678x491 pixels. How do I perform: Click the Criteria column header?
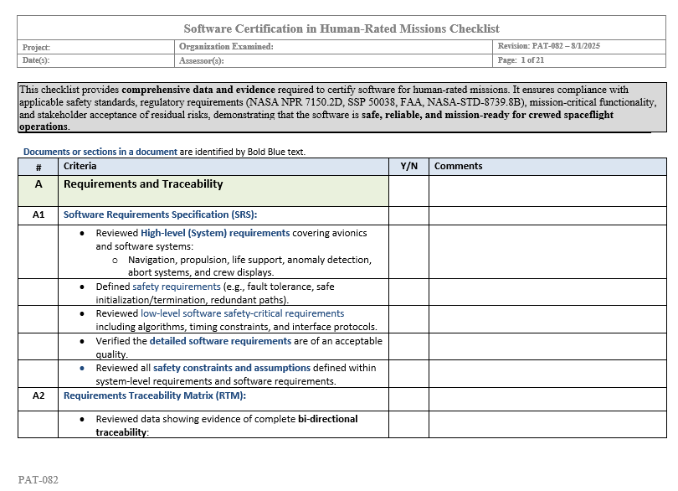point(80,166)
